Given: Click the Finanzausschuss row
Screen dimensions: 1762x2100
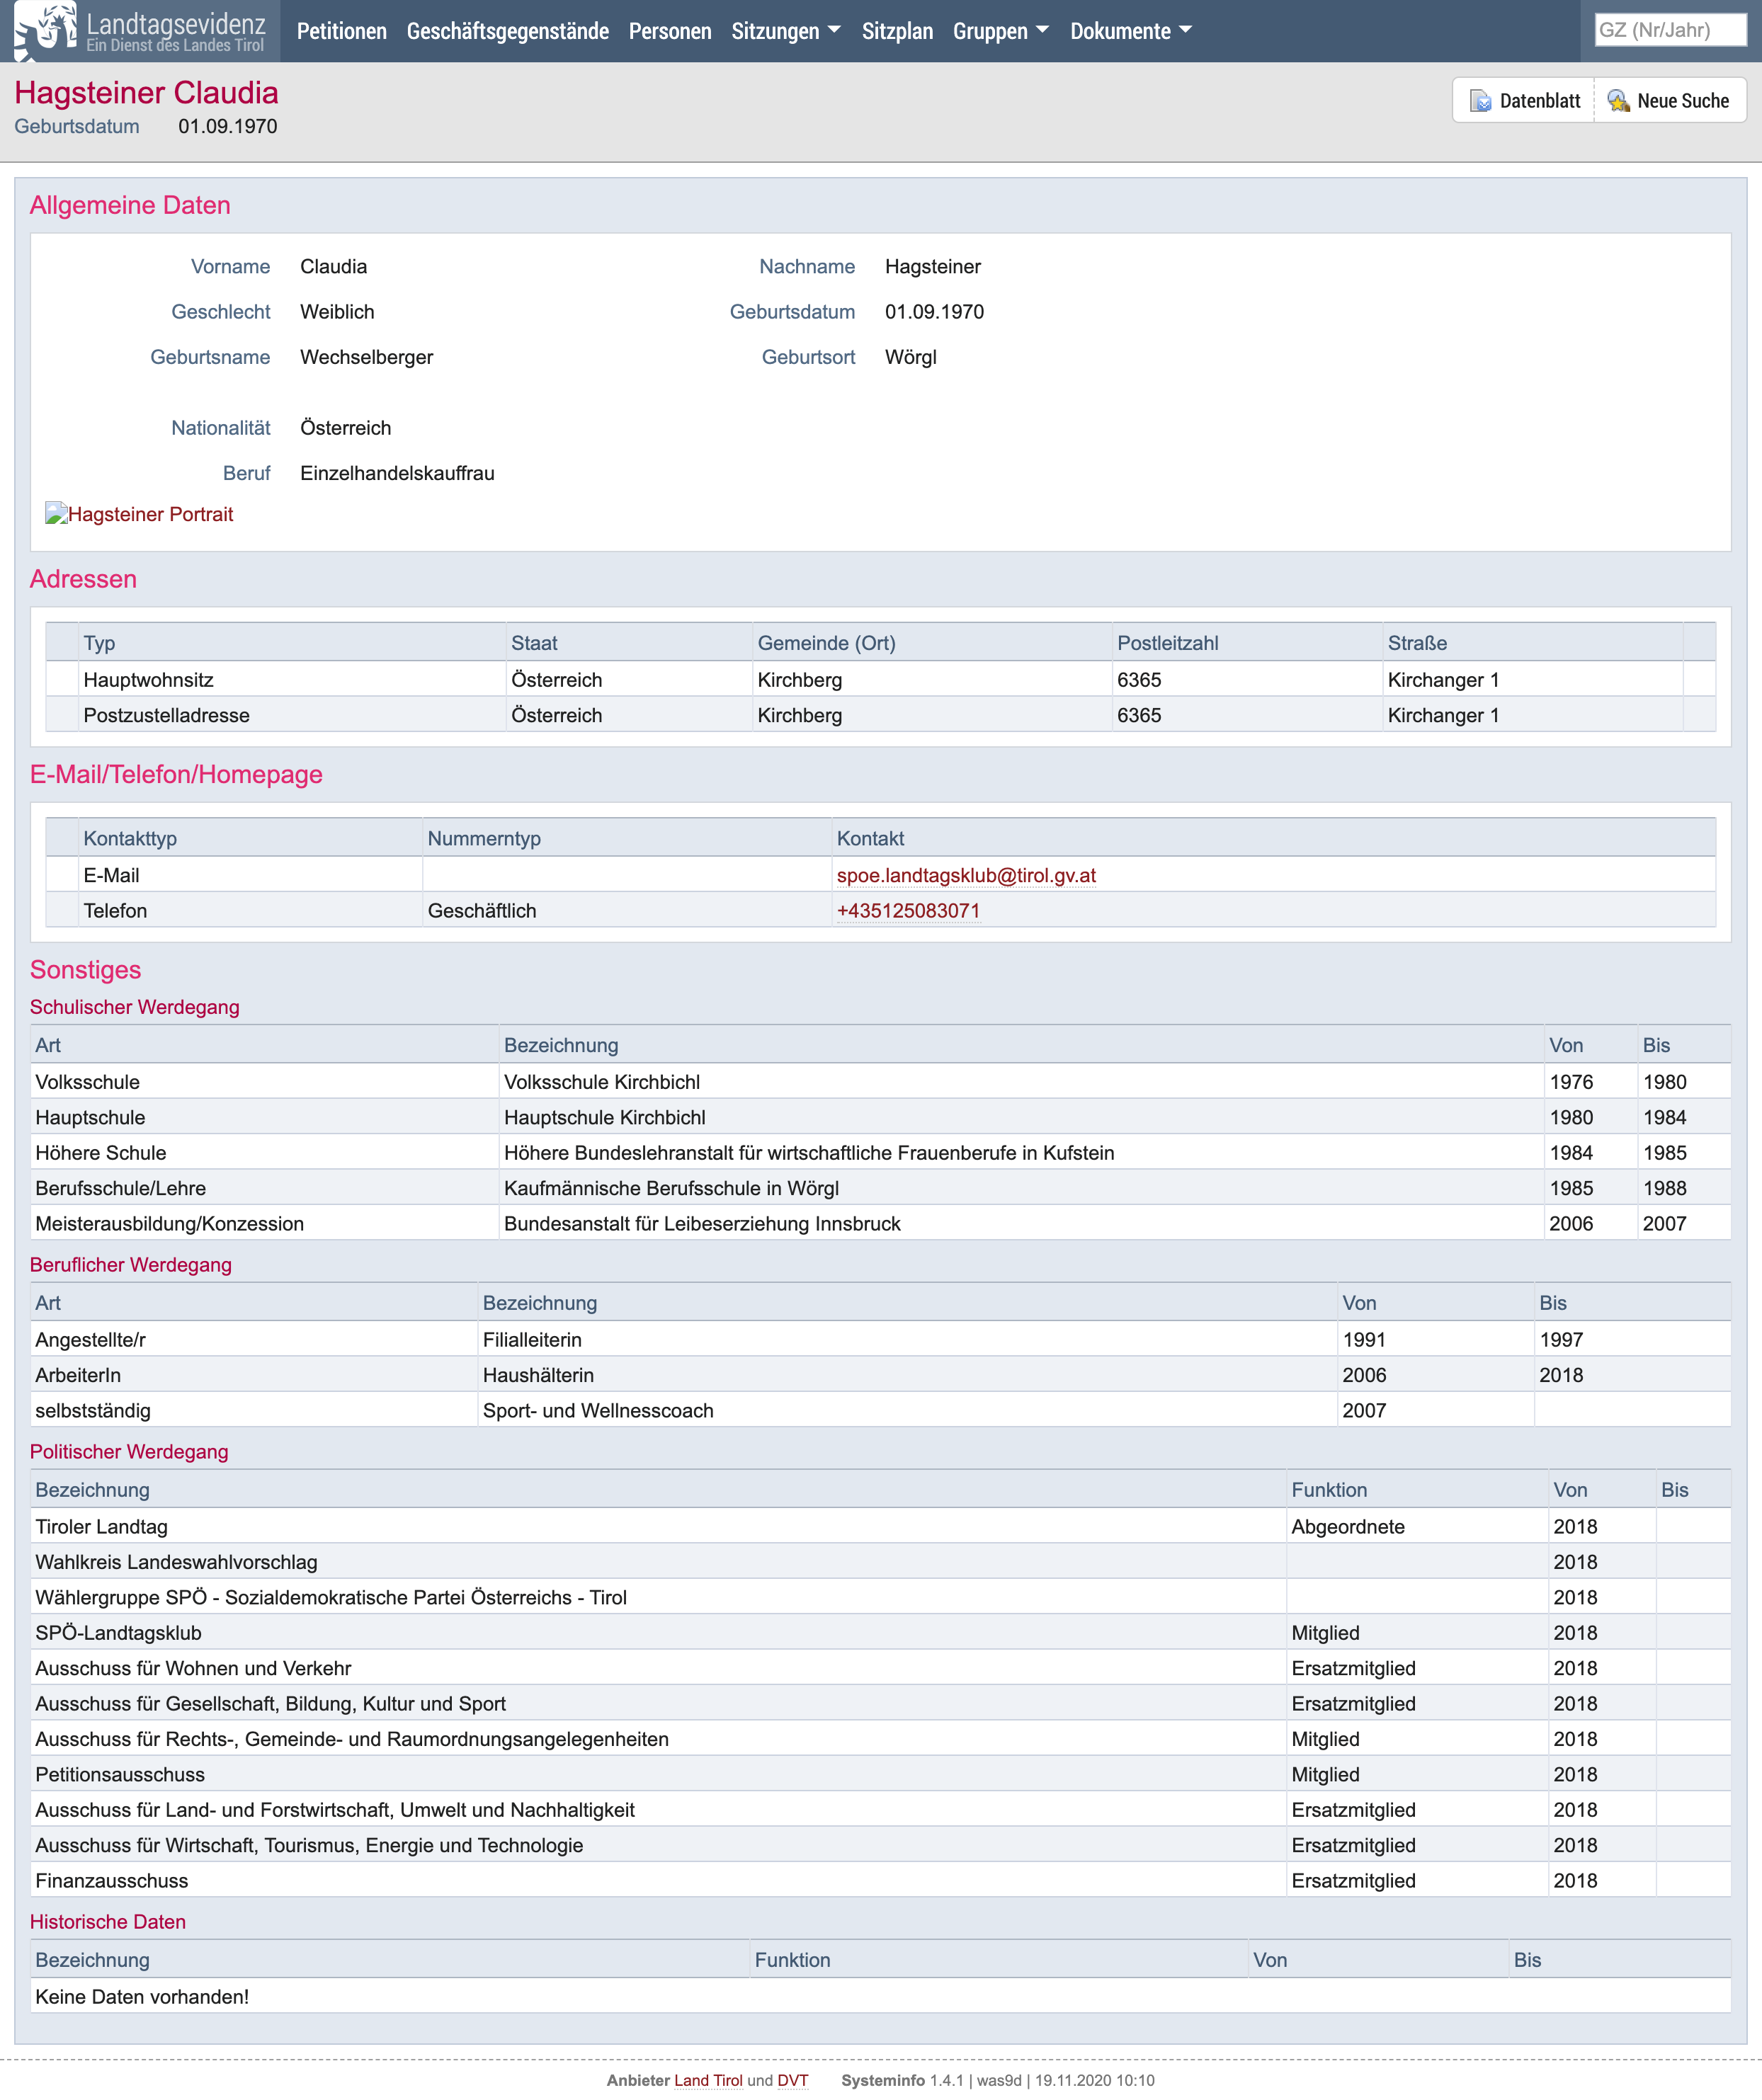Looking at the screenshot, I should [880, 1880].
